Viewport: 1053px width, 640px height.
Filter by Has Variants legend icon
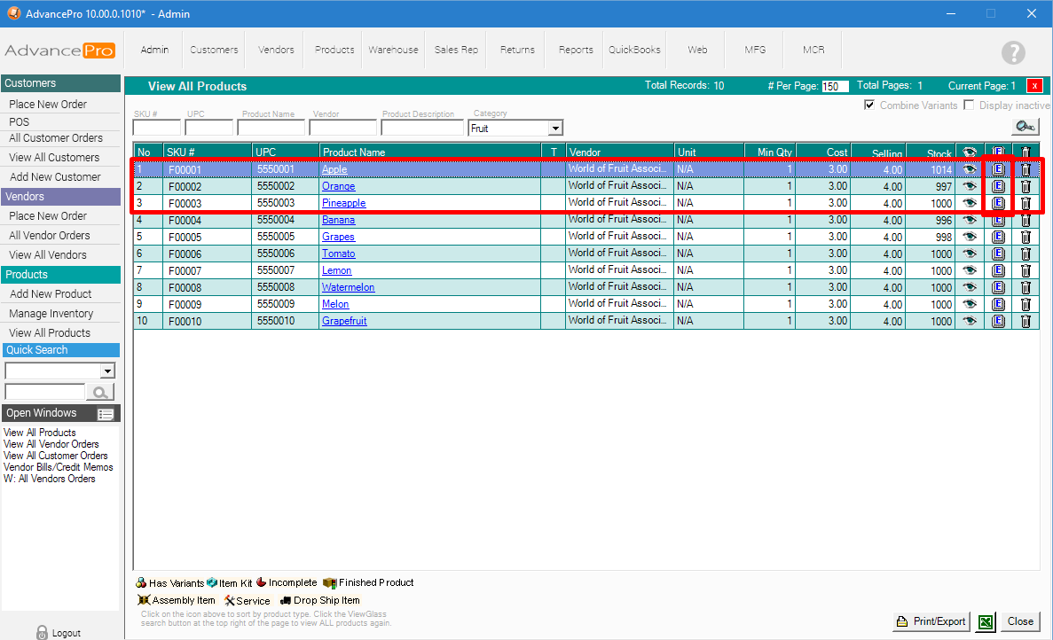(x=141, y=583)
